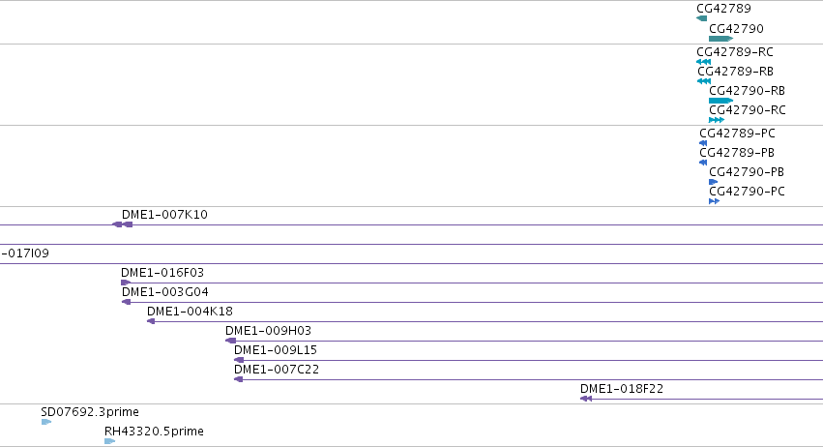
Task: Click the SD07692.3prime EST glyph
Action: (46, 422)
